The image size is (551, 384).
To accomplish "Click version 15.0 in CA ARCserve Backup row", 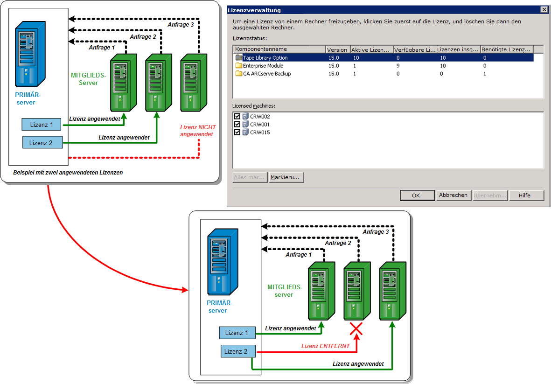I will coord(334,74).
